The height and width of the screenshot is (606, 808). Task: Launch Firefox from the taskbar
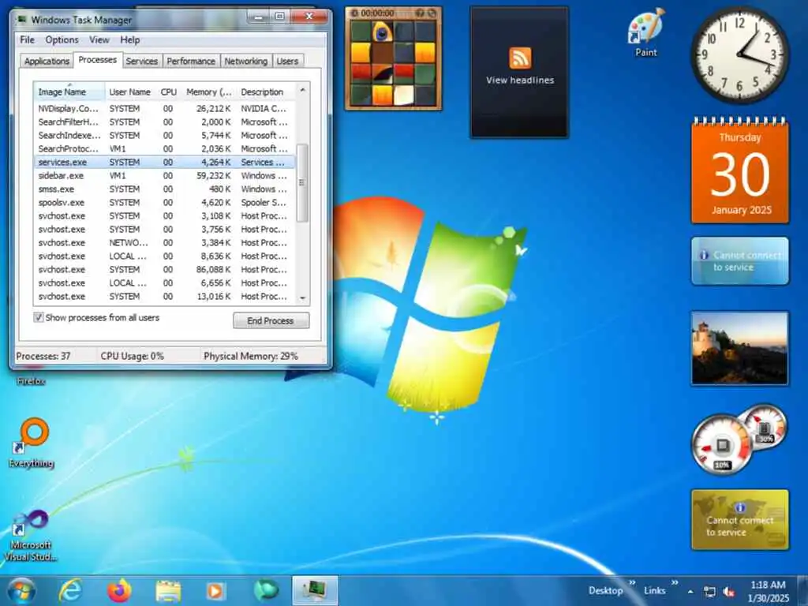click(119, 590)
